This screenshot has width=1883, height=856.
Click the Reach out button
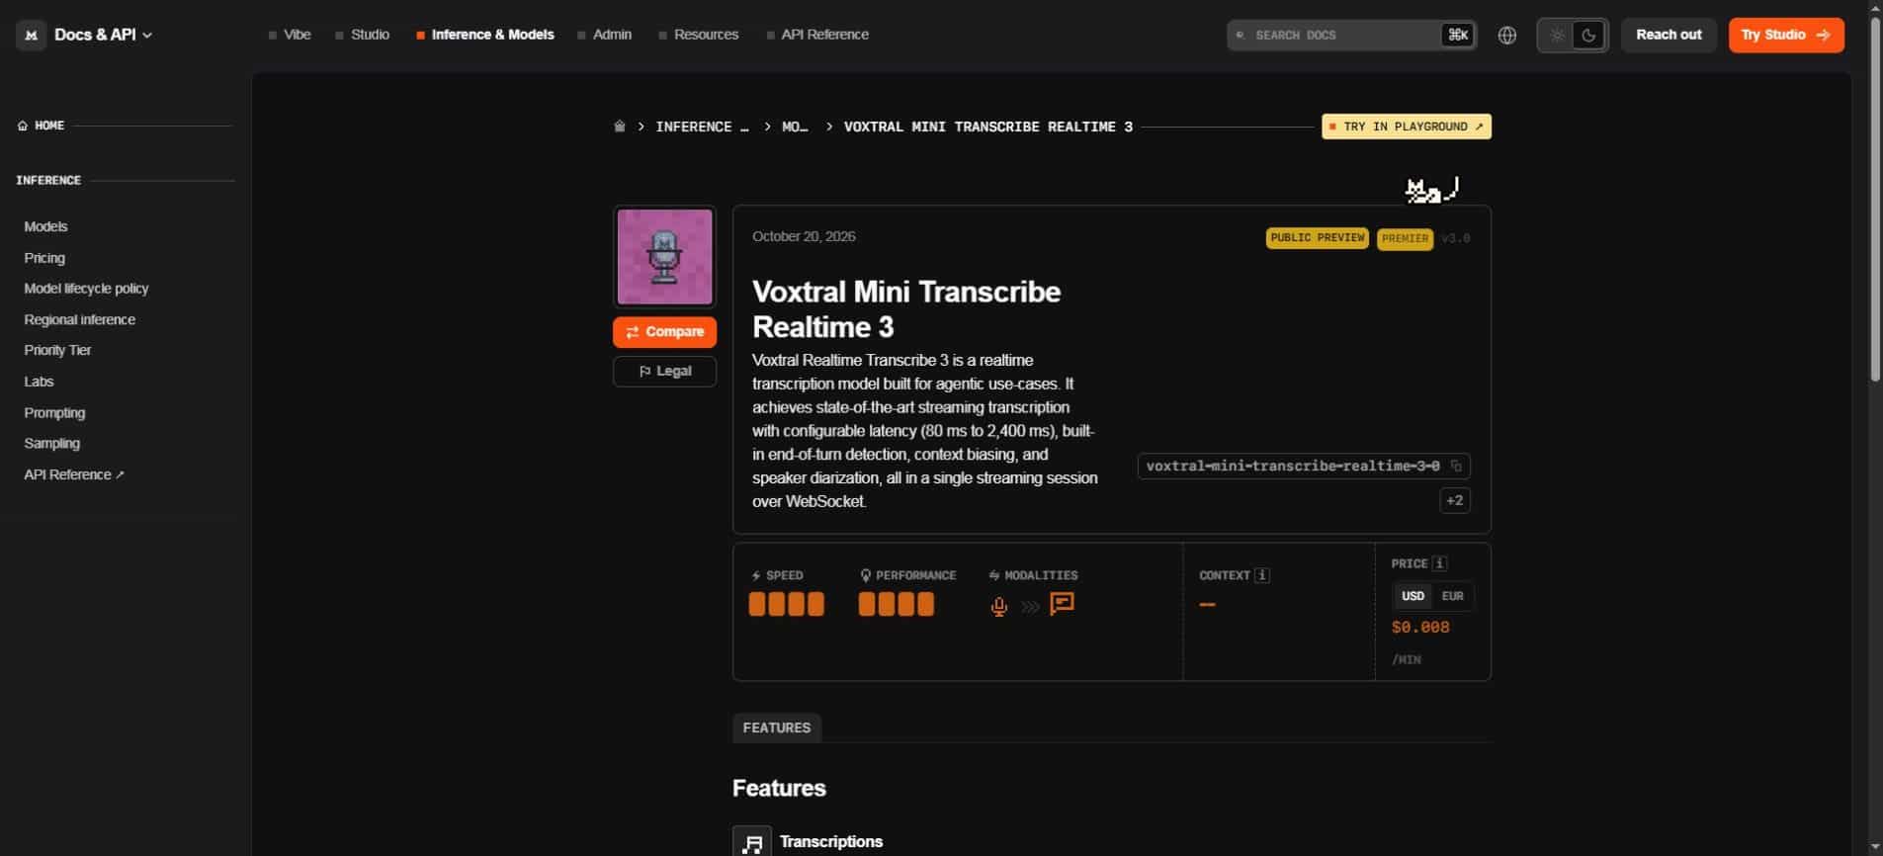click(1669, 35)
